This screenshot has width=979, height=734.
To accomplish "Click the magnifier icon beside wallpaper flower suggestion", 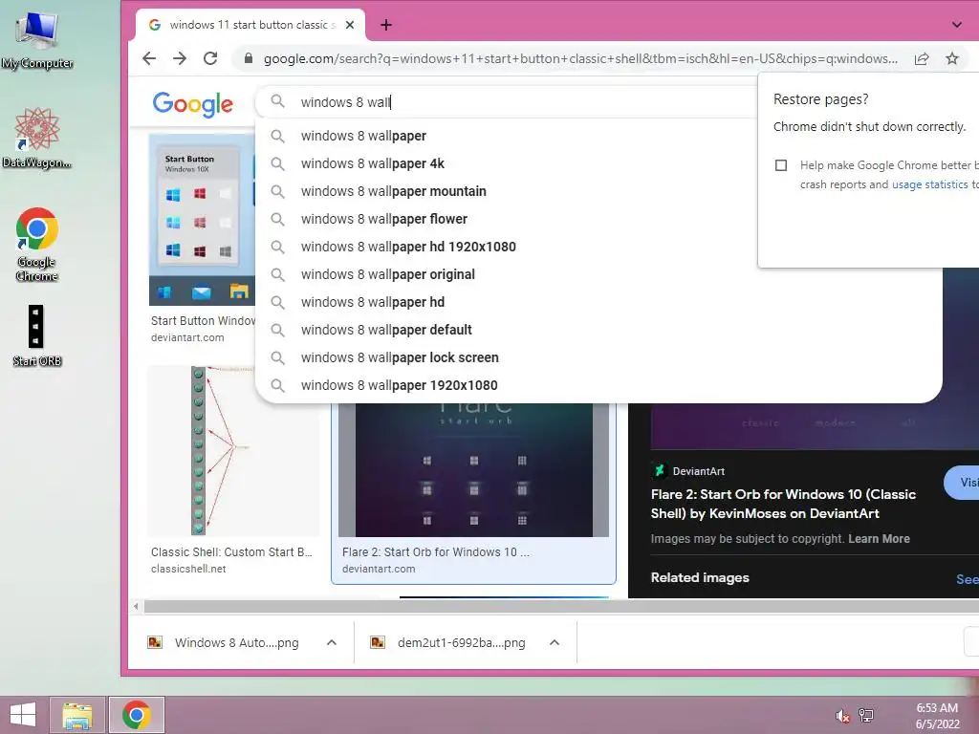I will 278,219.
